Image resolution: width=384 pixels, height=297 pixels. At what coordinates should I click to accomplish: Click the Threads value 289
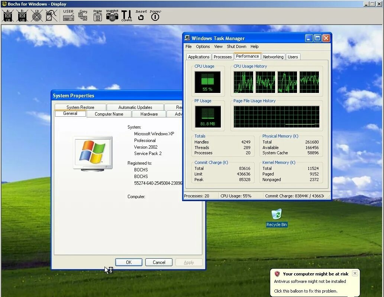[247, 148]
